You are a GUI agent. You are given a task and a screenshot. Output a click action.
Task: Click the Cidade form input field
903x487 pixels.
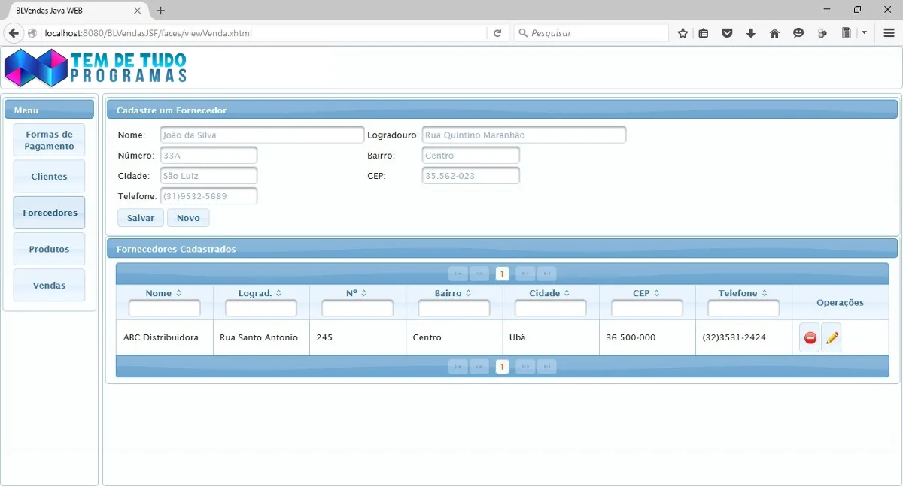[x=208, y=176]
